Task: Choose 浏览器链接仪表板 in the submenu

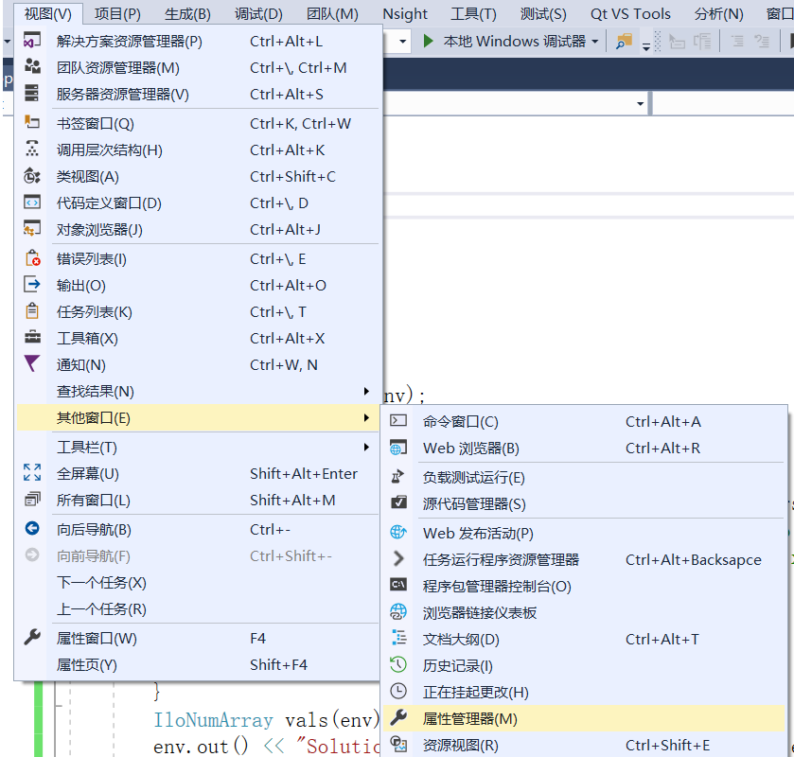Action: [x=583, y=612]
